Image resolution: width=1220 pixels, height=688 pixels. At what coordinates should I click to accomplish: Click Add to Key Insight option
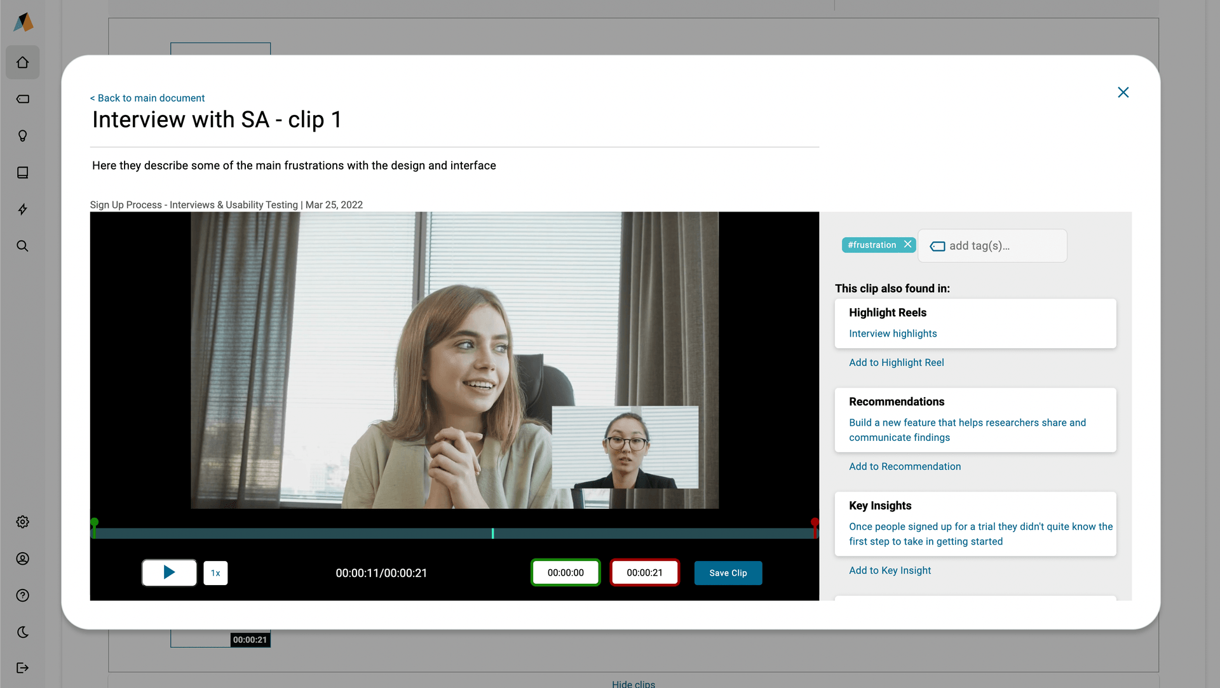click(x=890, y=570)
